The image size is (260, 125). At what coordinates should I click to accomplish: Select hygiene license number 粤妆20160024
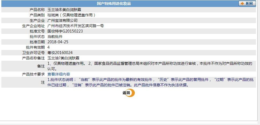click(x=60, y=53)
